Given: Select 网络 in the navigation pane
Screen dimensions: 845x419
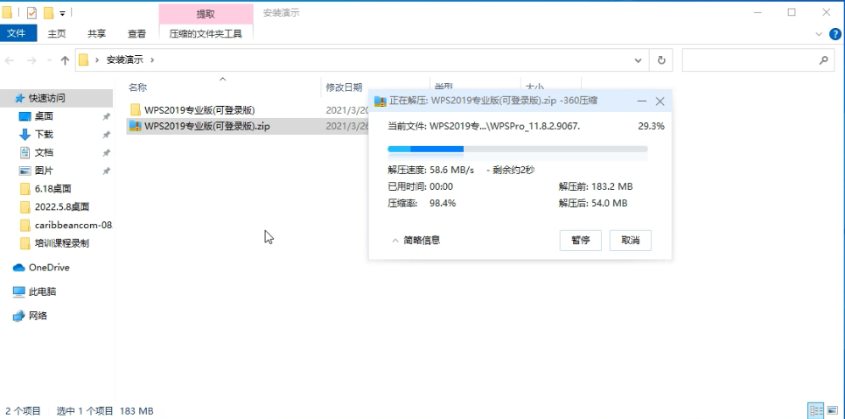Looking at the screenshot, I should (x=38, y=316).
